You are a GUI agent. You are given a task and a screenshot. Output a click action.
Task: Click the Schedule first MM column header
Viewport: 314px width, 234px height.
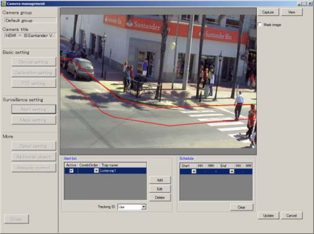(x=211, y=166)
